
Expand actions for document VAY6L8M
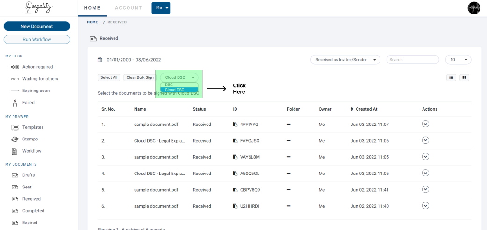click(425, 157)
